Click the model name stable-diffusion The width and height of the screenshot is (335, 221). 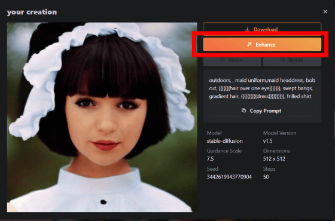[x=224, y=141]
